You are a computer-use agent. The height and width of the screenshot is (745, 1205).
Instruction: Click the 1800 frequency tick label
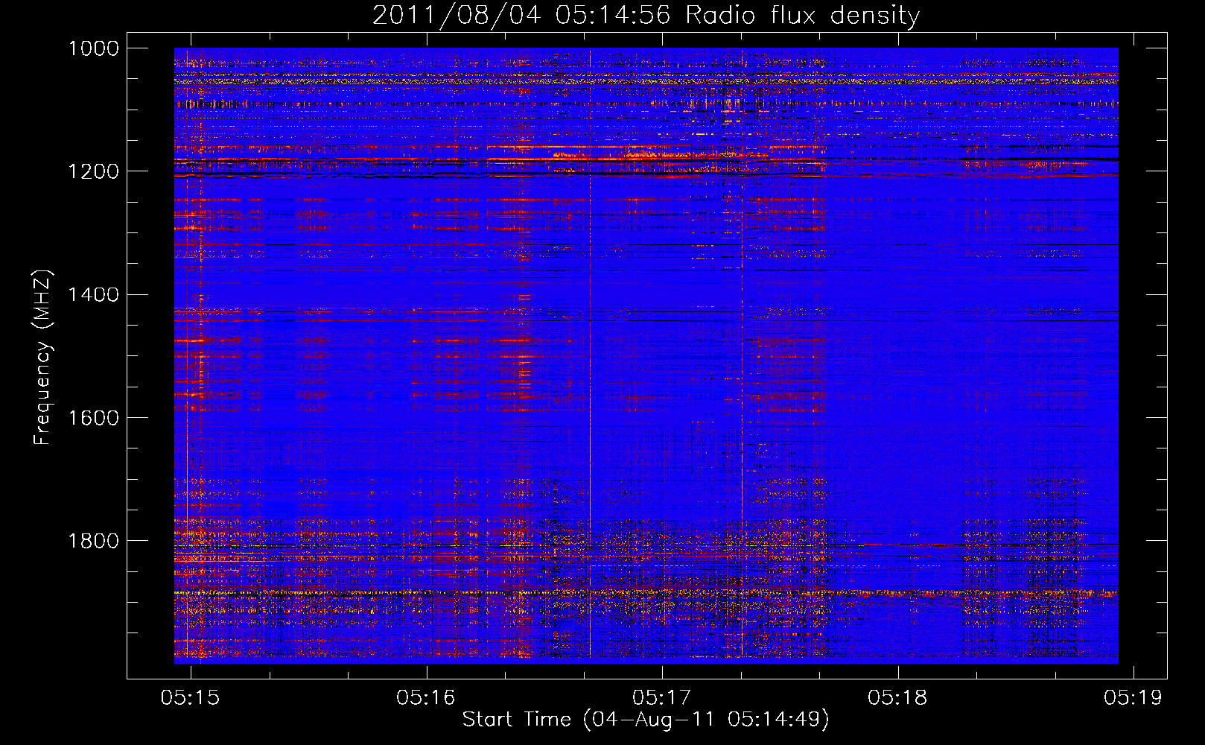point(94,540)
